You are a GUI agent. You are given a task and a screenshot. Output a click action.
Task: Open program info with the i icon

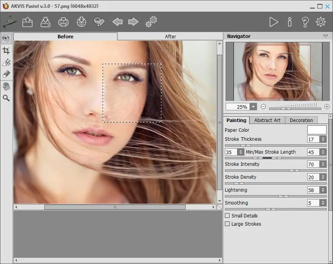(x=290, y=22)
